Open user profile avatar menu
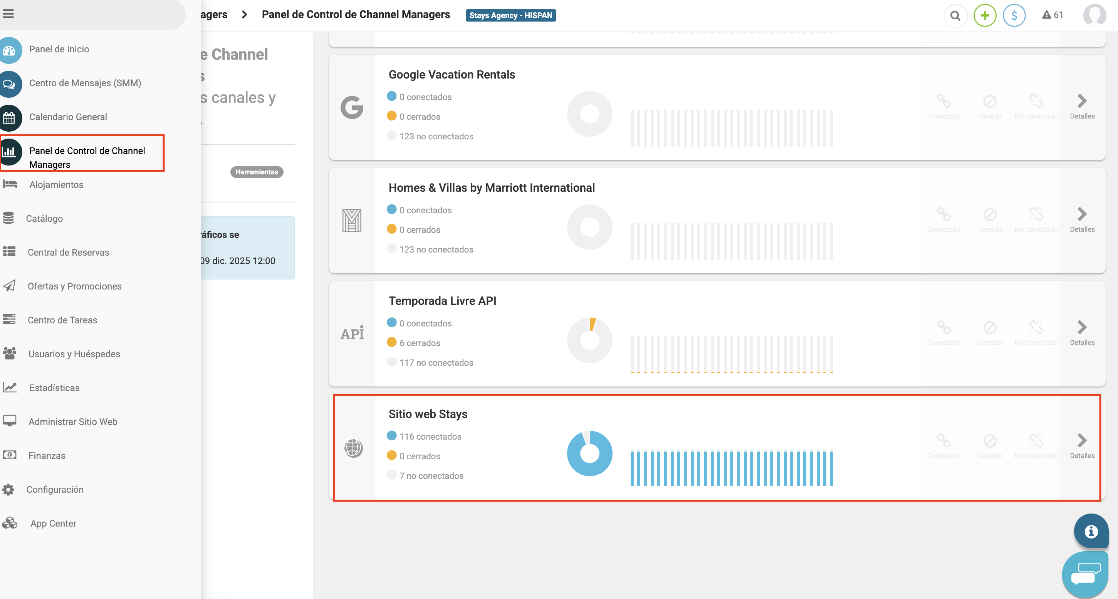 (1094, 16)
